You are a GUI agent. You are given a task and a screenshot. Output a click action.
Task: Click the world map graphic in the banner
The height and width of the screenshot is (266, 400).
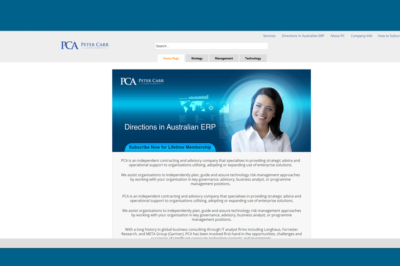192,106
